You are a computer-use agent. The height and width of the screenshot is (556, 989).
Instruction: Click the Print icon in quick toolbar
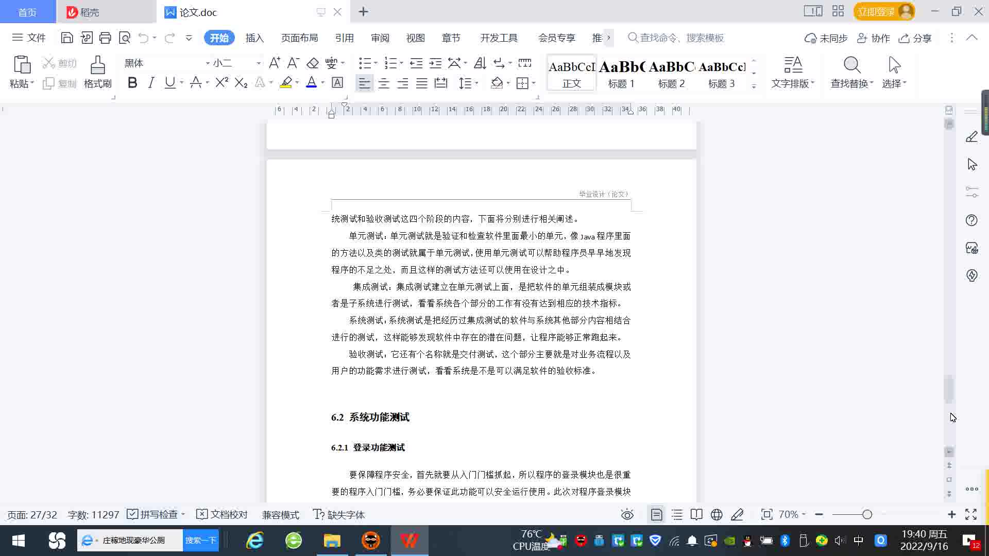pos(105,38)
